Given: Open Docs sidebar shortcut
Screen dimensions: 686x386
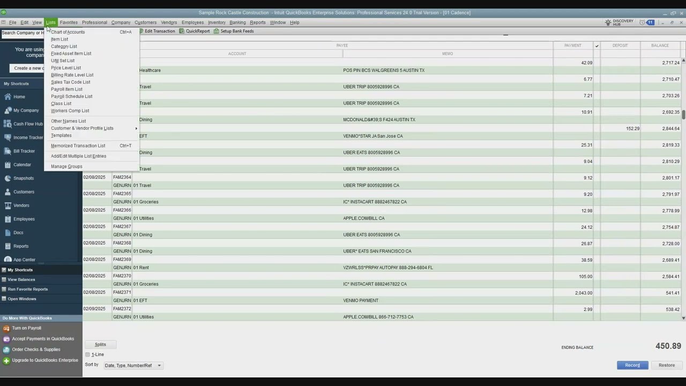Looking at the screenshot, I should click(x=18, y=233).
